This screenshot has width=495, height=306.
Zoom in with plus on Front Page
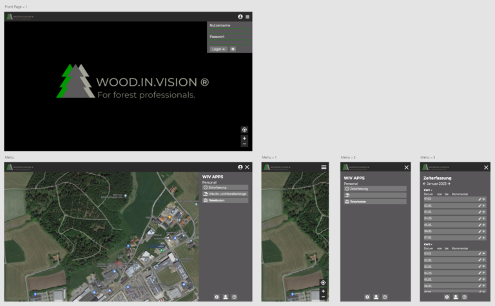(244, 138)
